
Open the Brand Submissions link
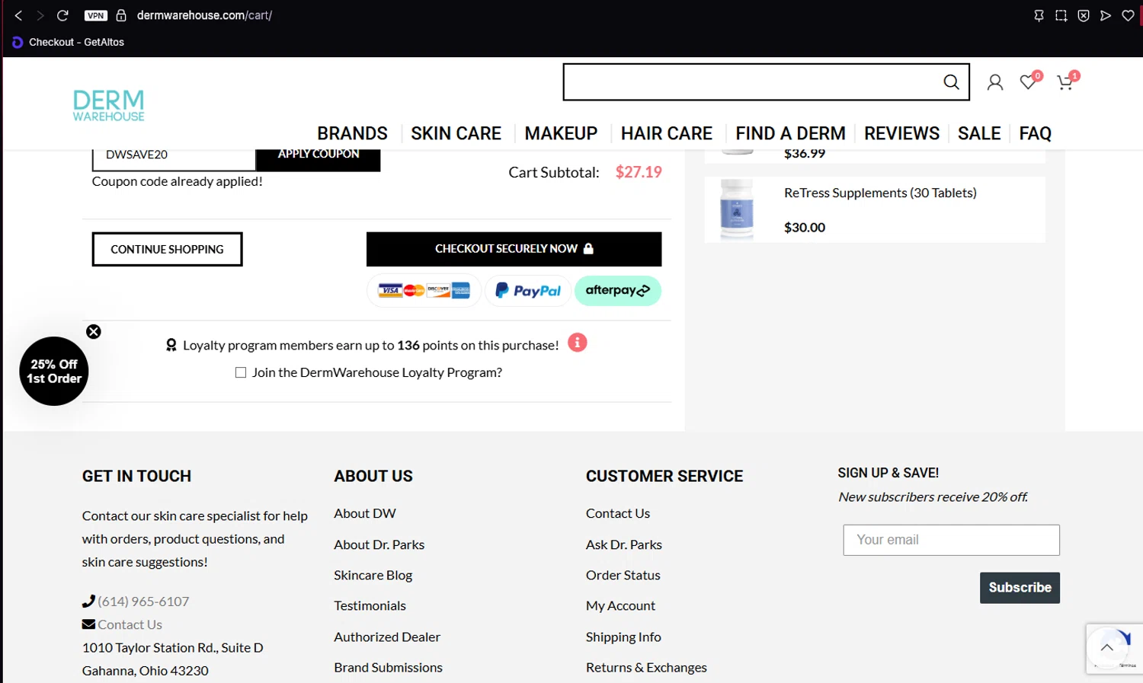tap(388, 668)
